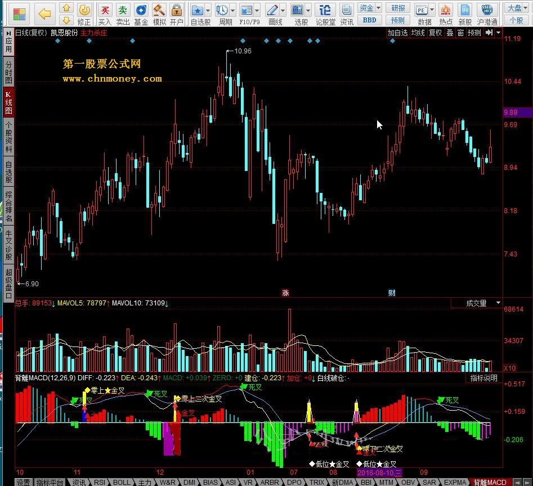Go back with the yellow left arrow
533x486 pixels.
coord(44,14)
